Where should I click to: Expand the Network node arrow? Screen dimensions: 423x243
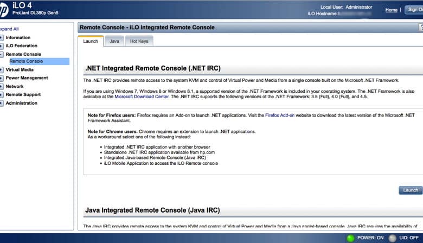(x=1, y=87)
